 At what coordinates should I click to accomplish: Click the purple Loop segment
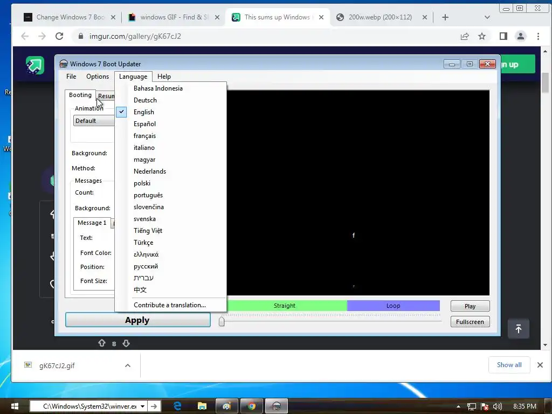click(393, 306)
